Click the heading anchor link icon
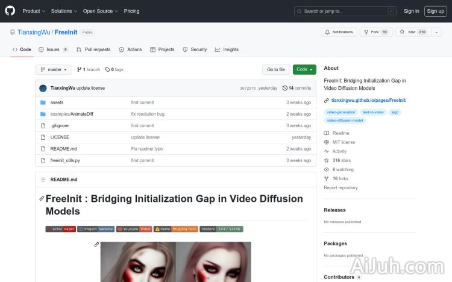 click(42, 198)
